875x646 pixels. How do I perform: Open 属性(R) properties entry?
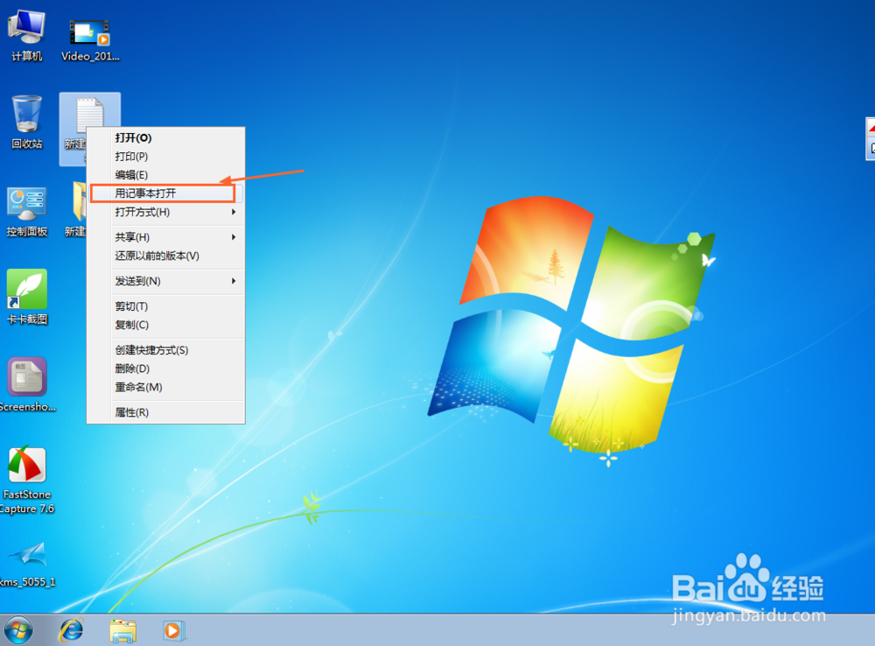[x=166, y=412]
